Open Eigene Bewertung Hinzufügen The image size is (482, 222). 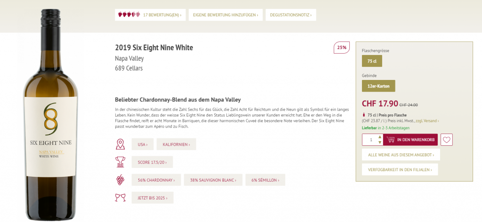pyautogui.click(x=225, y=15)
